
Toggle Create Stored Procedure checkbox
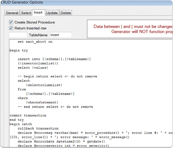pos(11,22)
